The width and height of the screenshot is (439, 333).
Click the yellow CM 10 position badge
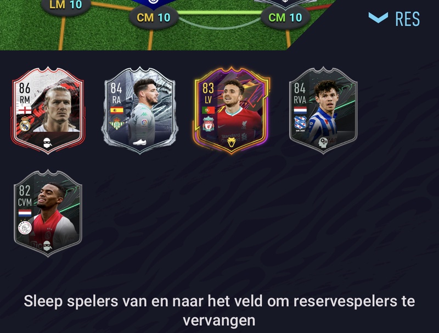tap(154, 18)
